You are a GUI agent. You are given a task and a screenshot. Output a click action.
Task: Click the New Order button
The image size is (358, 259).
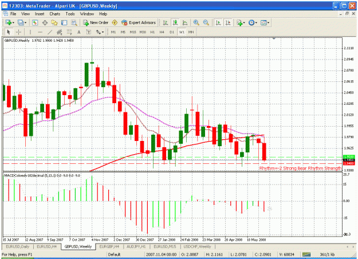(96, 22)
